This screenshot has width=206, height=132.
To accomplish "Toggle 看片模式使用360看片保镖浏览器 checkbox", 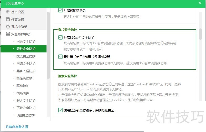I will [60, 57].
